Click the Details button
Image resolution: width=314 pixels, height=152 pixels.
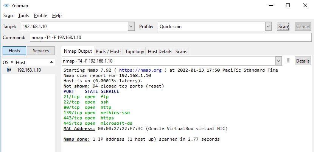[x=303, y=61]
